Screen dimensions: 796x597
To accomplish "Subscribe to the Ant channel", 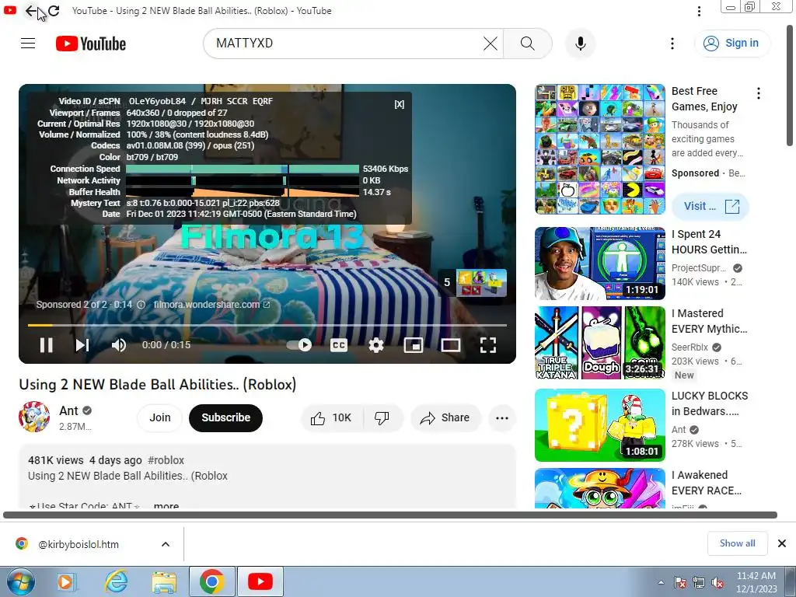I will [226, 417].
